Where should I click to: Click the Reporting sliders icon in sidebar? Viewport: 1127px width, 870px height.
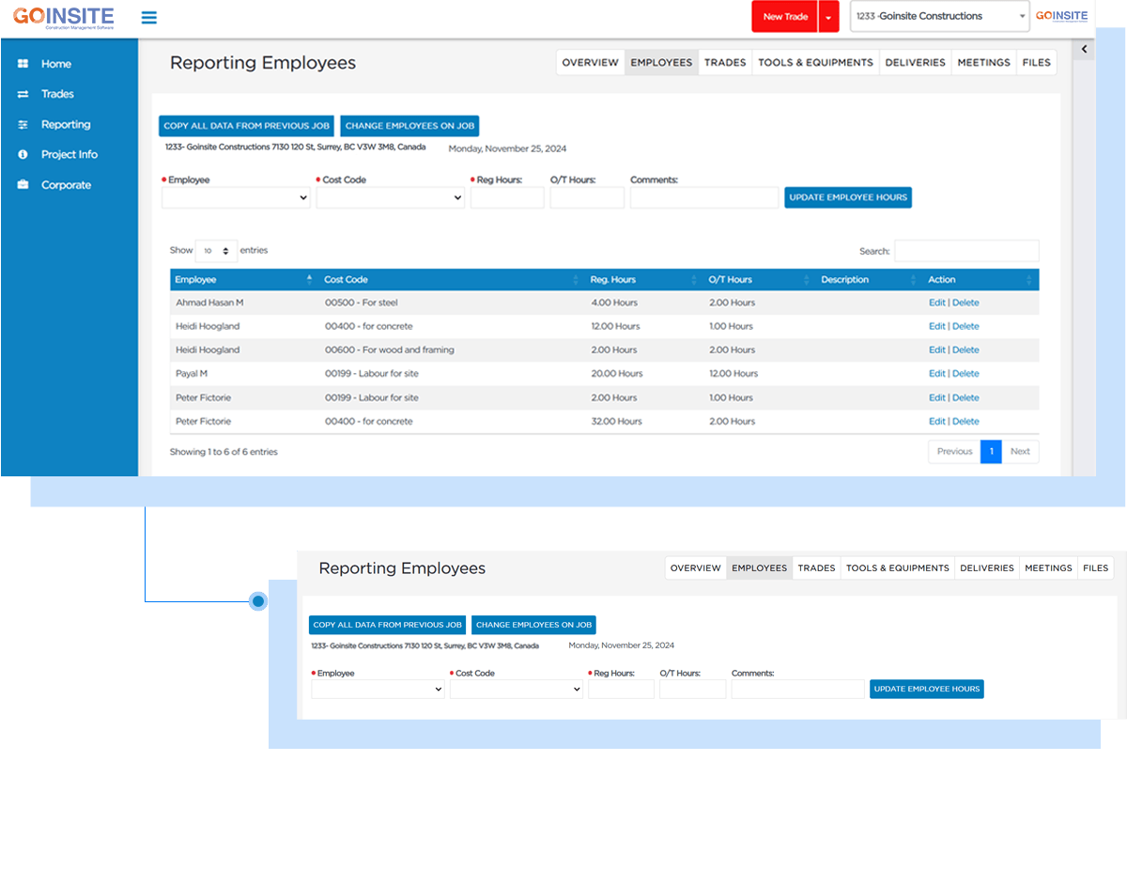[23, 125]
